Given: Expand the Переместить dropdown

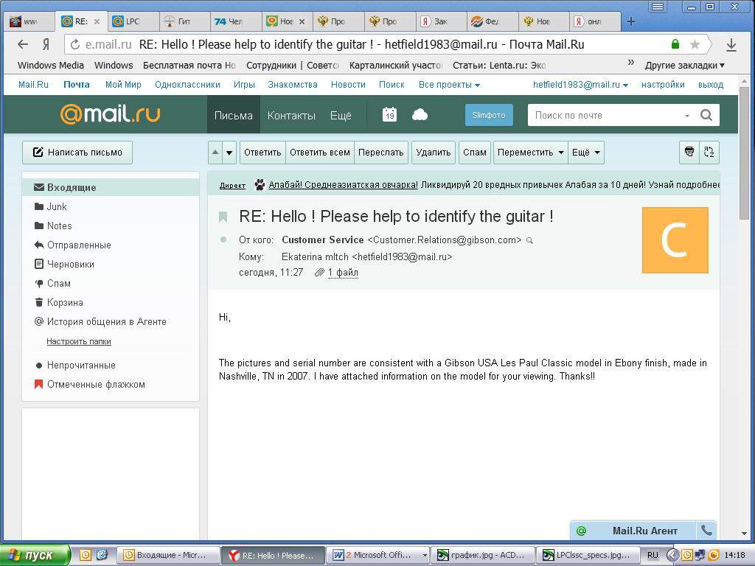Looking at the screenshot, I should 531,153.
